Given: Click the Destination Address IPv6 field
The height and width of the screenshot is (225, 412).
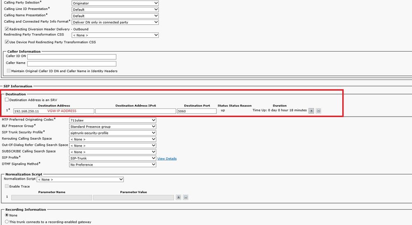Looking at the screenshot, I should (136, 111).
